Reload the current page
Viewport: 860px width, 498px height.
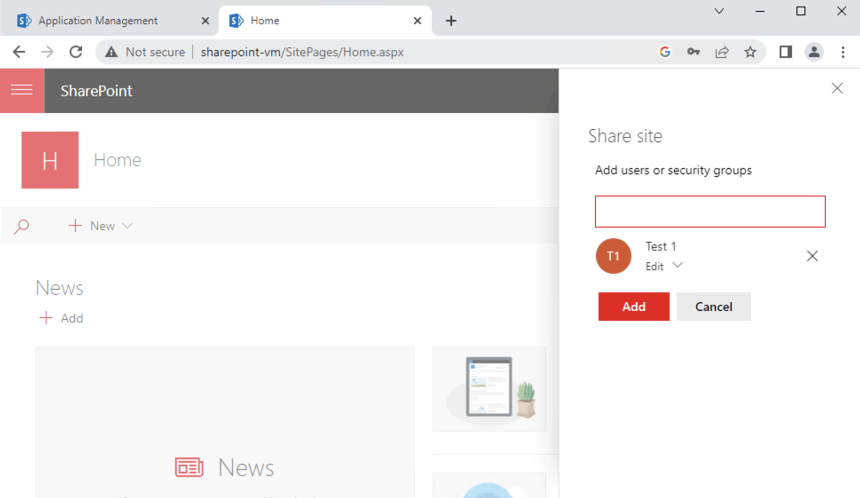point(76,52)
